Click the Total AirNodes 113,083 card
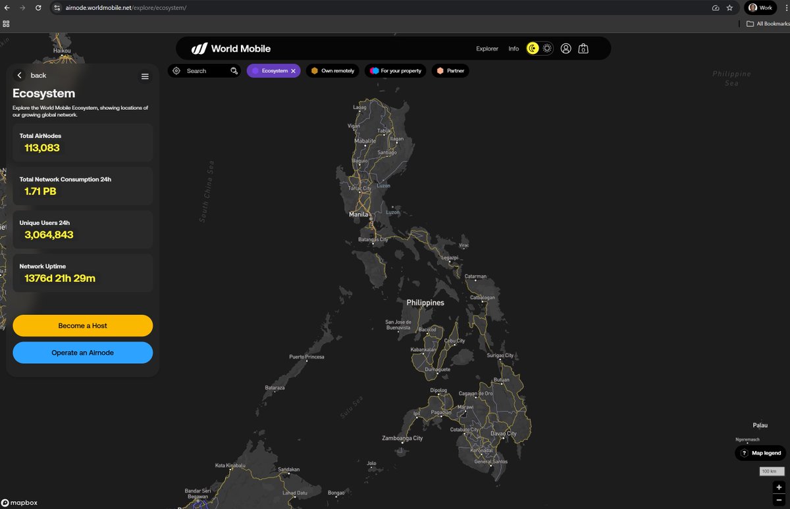790x509 pixels. [x=83, y=143]
